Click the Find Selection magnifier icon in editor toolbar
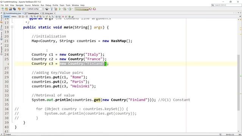Image resolution: width=242 pixels, height=136 pixels. coord(32,16)
